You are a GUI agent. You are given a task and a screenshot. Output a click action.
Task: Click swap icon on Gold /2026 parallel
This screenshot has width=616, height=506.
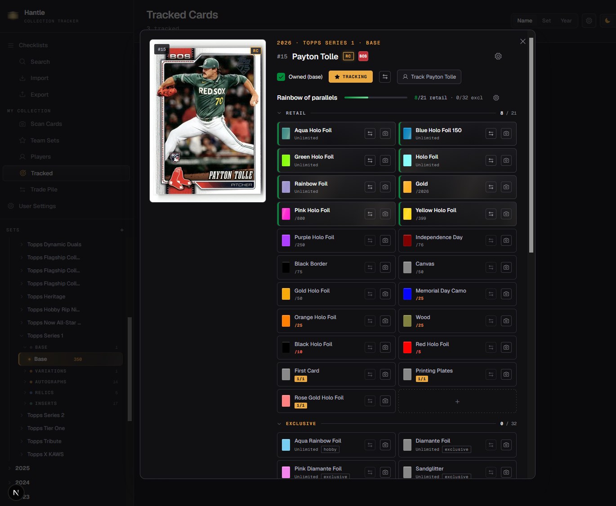pyautogui.click(x=491, y=187)
